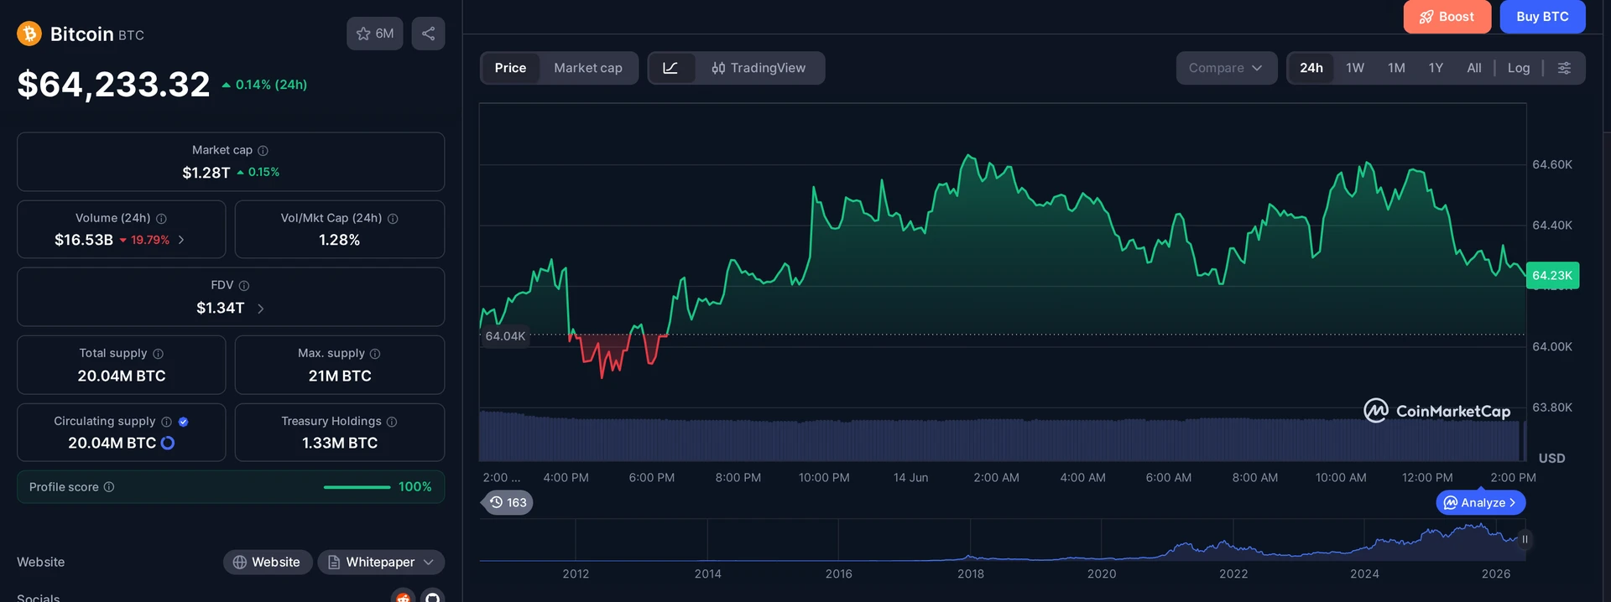
Task: Show Total supply info icon
Action: (159, 354)
